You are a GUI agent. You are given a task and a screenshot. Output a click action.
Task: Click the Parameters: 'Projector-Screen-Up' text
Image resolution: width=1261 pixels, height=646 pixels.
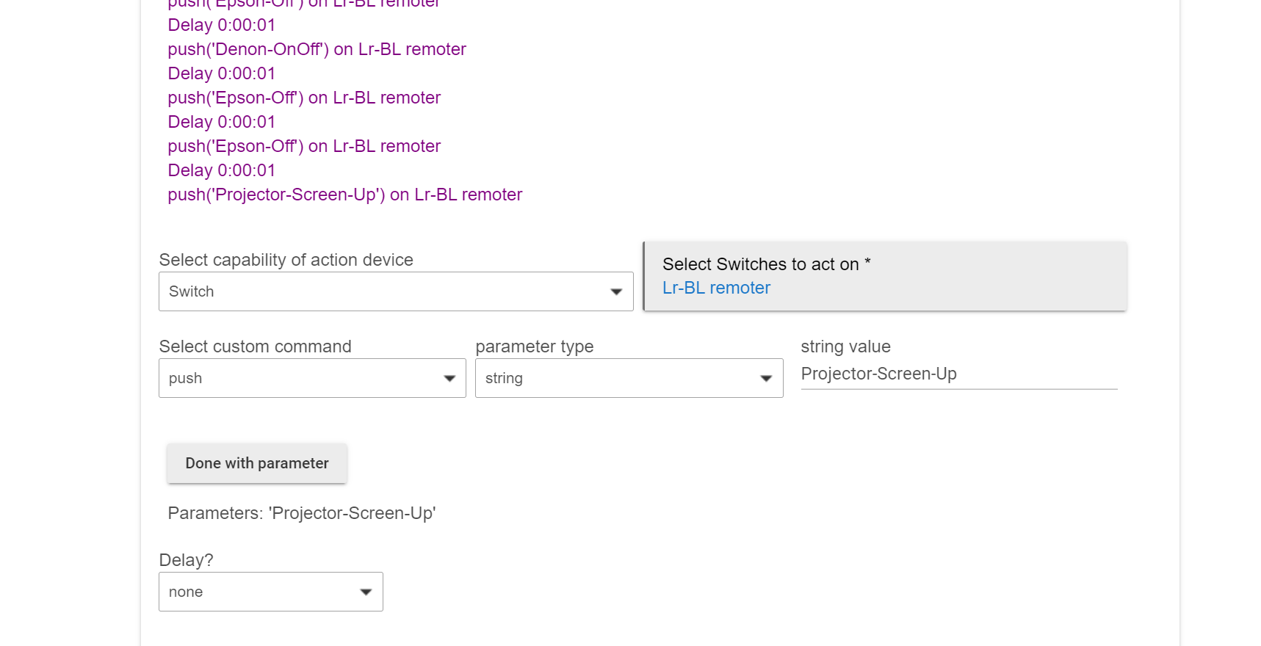click(302, 513)
